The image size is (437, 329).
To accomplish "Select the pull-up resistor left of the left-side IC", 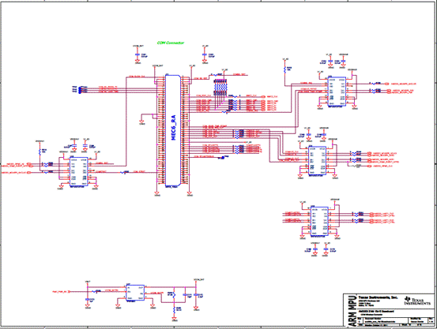I will [x=40, y=151].
